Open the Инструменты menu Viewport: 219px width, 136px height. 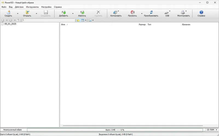32,7
